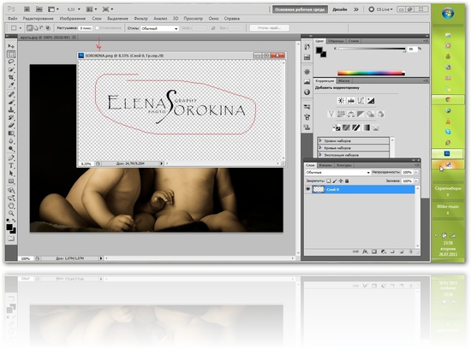471x349 pixels.
Task: Select the Eyedropper tool
Action: pos(11,86)
